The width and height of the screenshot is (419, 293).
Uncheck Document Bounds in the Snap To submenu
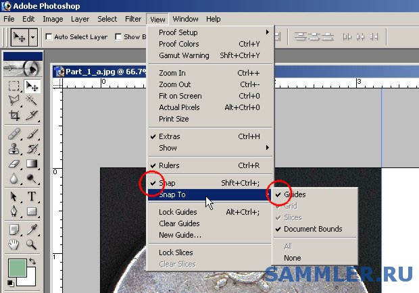(x=313, y=230)
